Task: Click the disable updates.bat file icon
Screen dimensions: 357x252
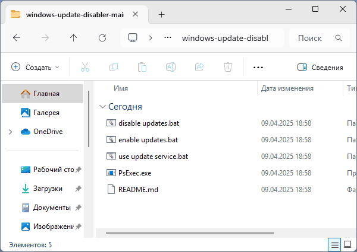Action: point(111,123)
